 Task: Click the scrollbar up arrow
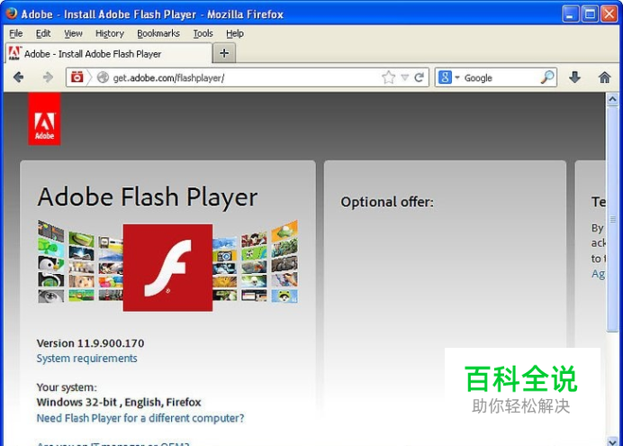pyautogui.click(x=612, y=98)
